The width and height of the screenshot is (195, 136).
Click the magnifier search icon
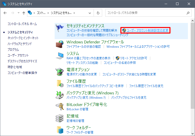click(188, 13)
